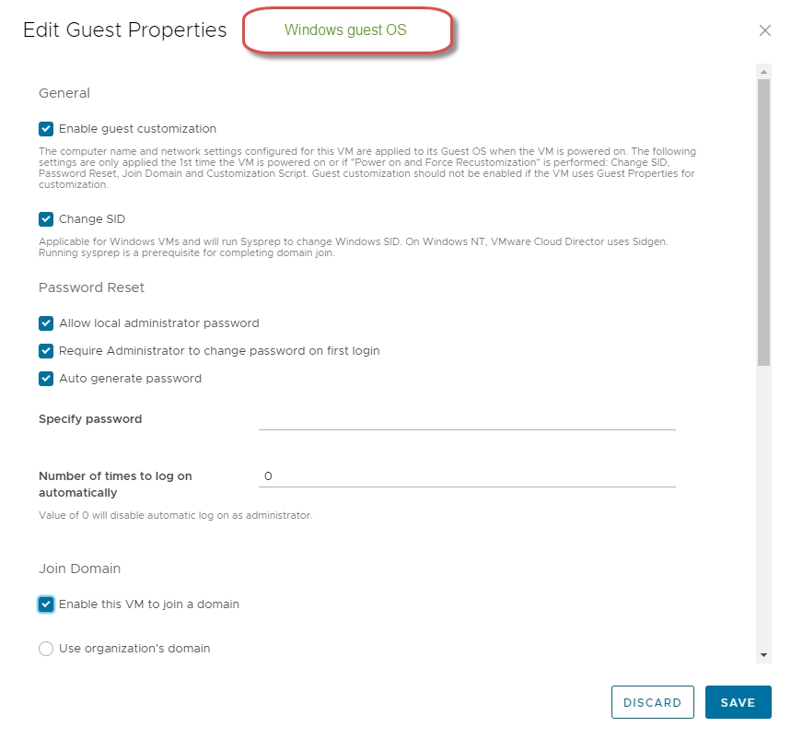The image size is (791, 739).
Task: Focus the automatic log on count field
Action: coord(467,476)
